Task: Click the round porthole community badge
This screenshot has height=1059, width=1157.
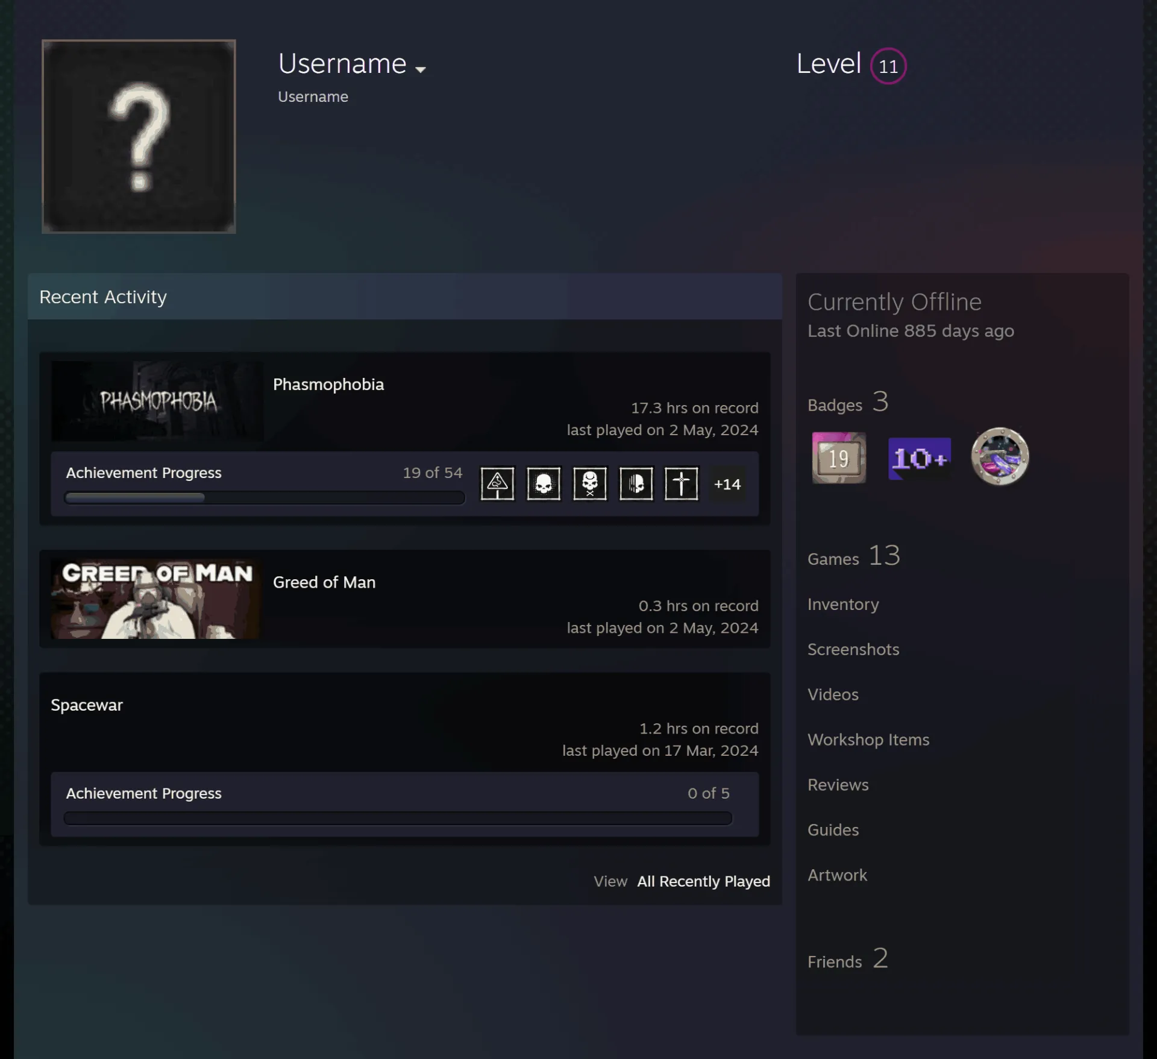Action: click(x=1000, y=456)
